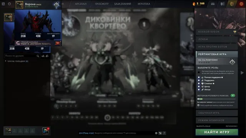This screenshot has height=138, width=246.
Task: Open the База знаний tab
Action: click(123, 4)
